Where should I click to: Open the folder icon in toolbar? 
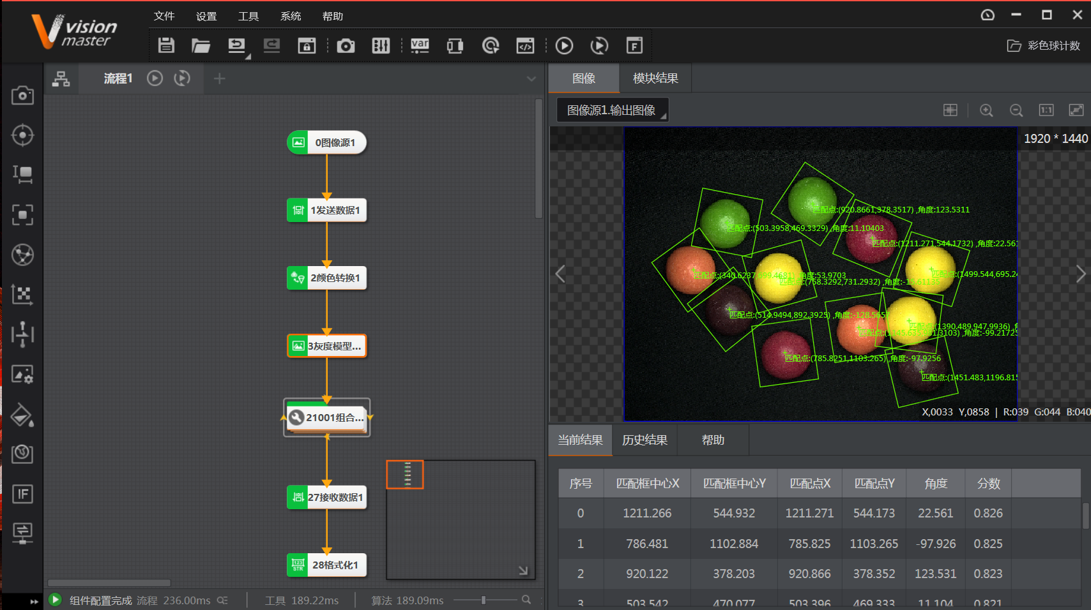click(201, 45)
